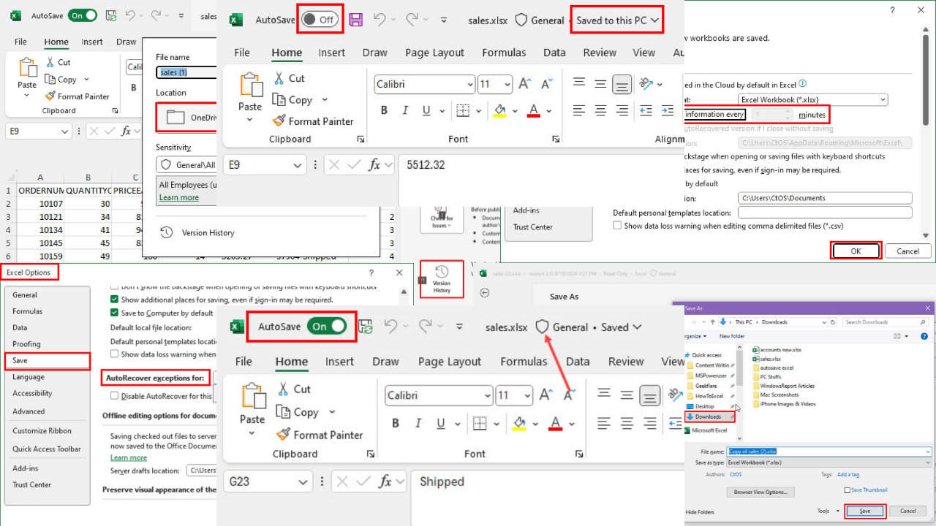The width and height of the screenshot is (936, 526).
Task: Open Page Layout tab in AutoSave Off window
Action: tap(434, 53)
